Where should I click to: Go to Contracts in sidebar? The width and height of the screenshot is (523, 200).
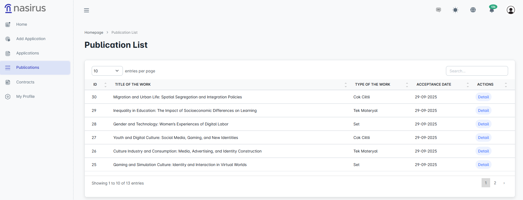click(25, 82)
